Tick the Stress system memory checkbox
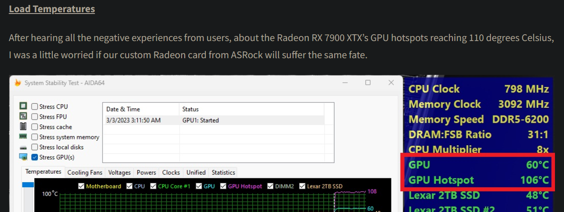This screenshot has width=564, height=212. [x=35, y=137]
